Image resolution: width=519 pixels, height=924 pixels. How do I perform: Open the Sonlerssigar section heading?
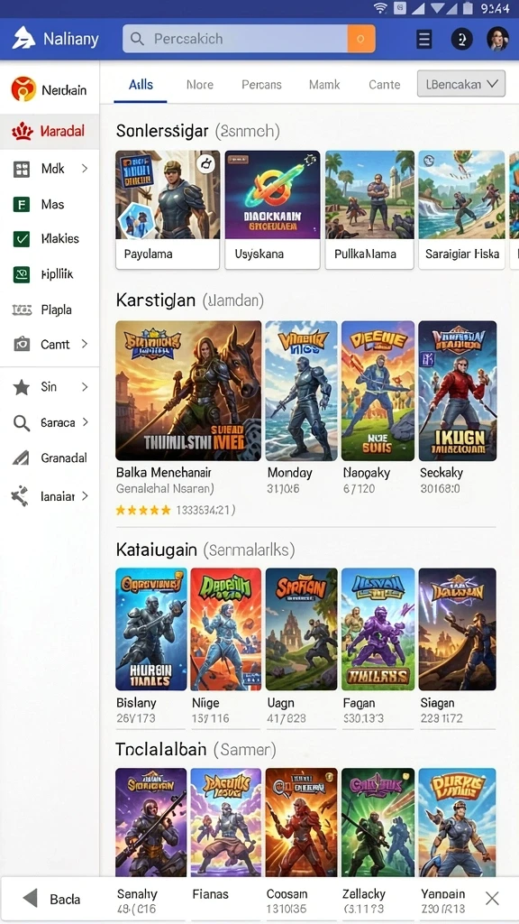[x=162, y=130]
